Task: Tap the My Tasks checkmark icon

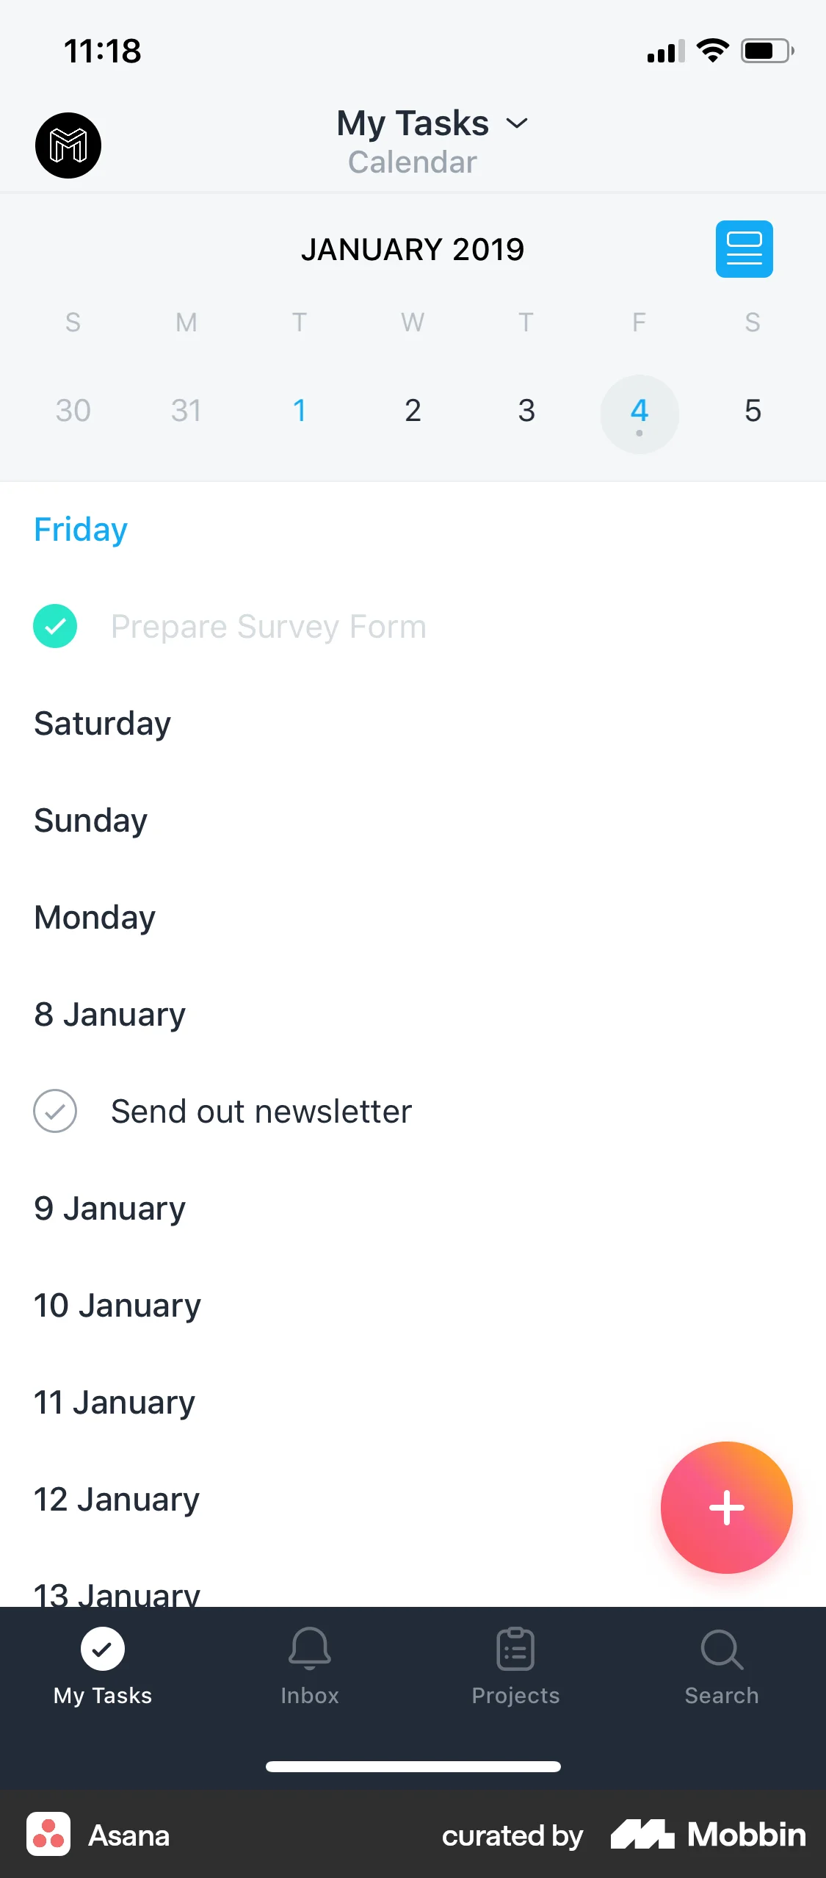Action: 103,1649
